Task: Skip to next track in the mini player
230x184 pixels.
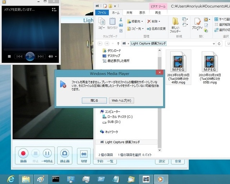Action: click(41, 56)
